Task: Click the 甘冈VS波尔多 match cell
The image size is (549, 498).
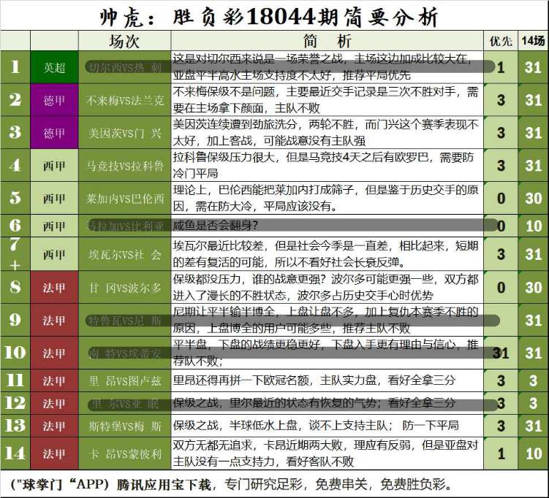Action: 125,287
